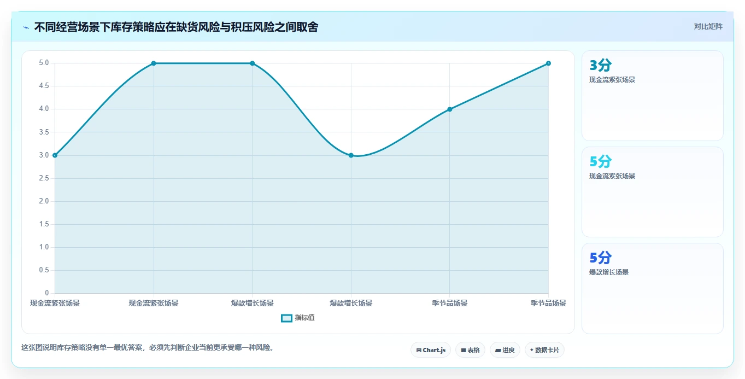Click the 1.5 y-axis label
Image resolution: width=745 pixels, height=379 pixels.
pyautogui.click(x=44, y=224)
